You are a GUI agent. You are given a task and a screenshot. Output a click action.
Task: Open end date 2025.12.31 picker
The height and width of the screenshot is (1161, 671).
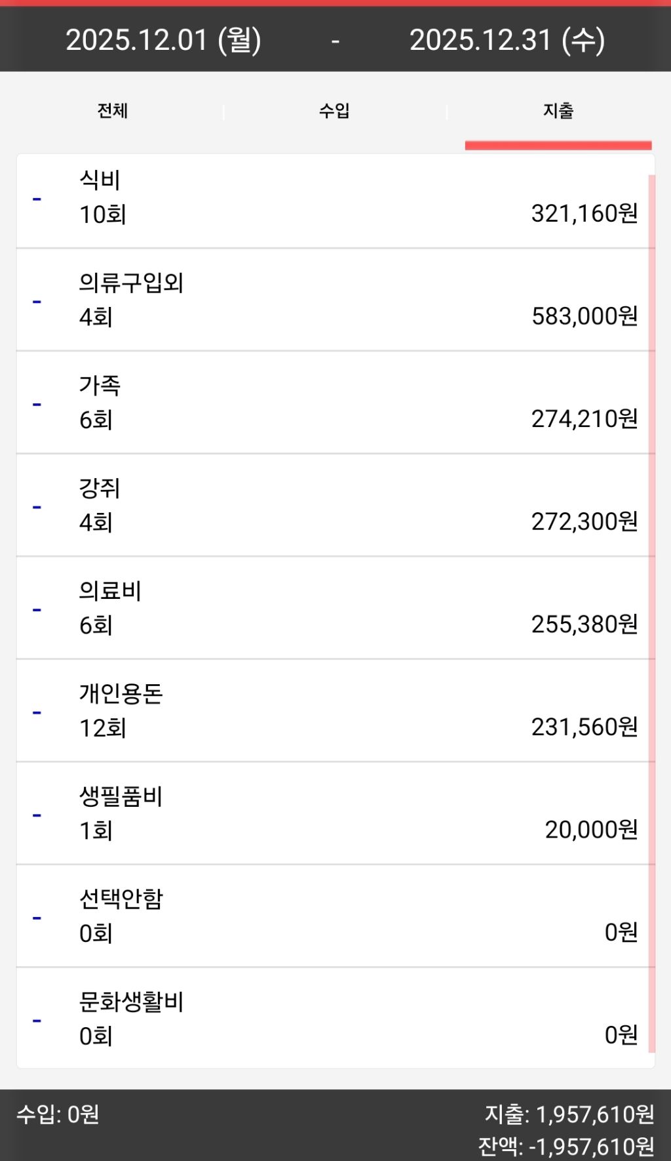tap(507, 40)
